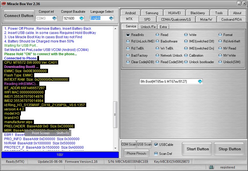
Task: Enable the Scan Def checkbox
Action: (156, 153)
